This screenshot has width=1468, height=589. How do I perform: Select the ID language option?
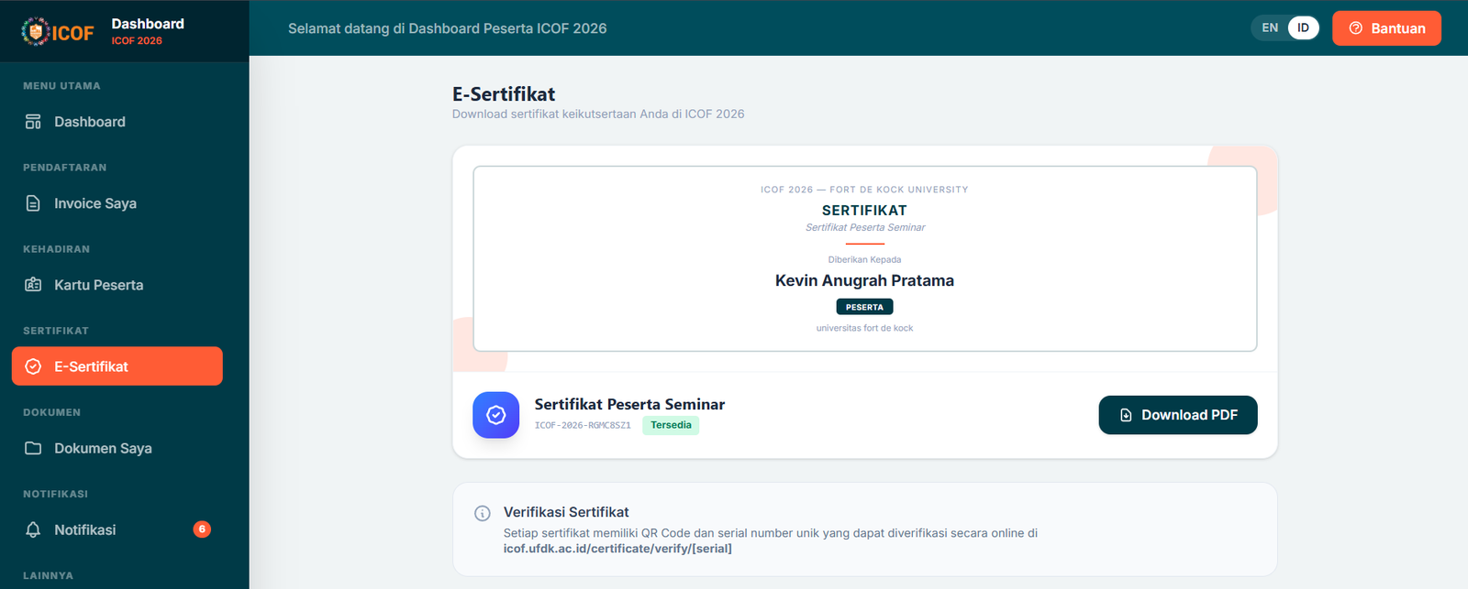[x=1303, y=27]
